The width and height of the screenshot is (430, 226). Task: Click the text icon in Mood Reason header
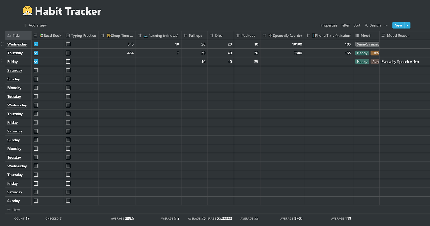pyautogui.click(x=383, y=36)
